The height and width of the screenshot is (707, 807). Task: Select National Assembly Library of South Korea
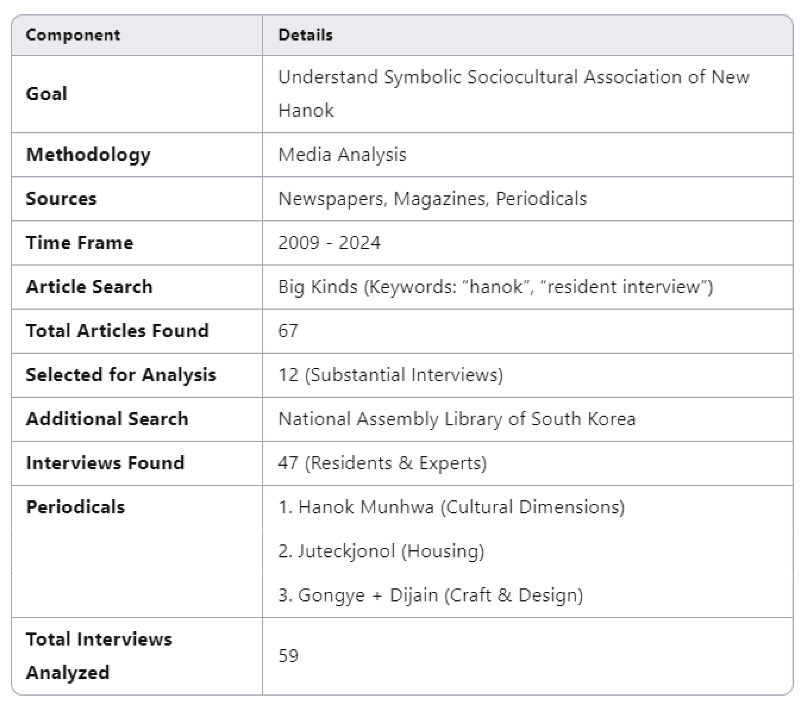(x=457, y=419)
